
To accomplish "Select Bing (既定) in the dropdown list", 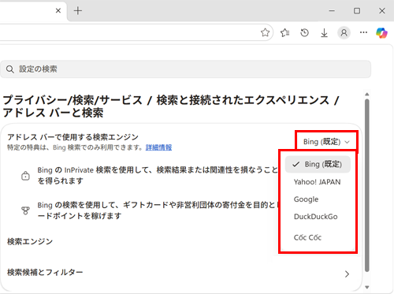I will (x=318, y=165).
